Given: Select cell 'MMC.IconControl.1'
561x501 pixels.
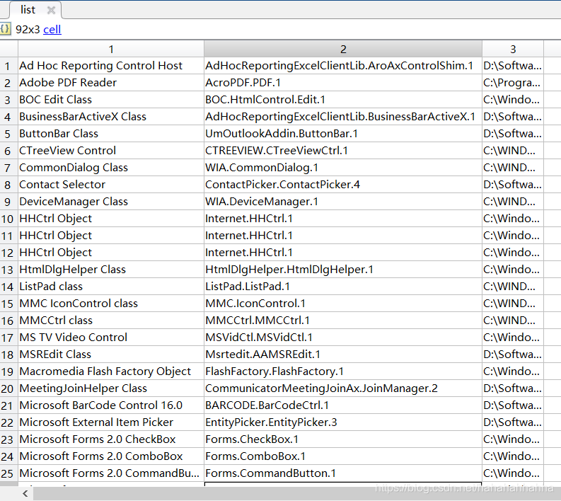Looking at the screenshot, I should tap(343, 304).
